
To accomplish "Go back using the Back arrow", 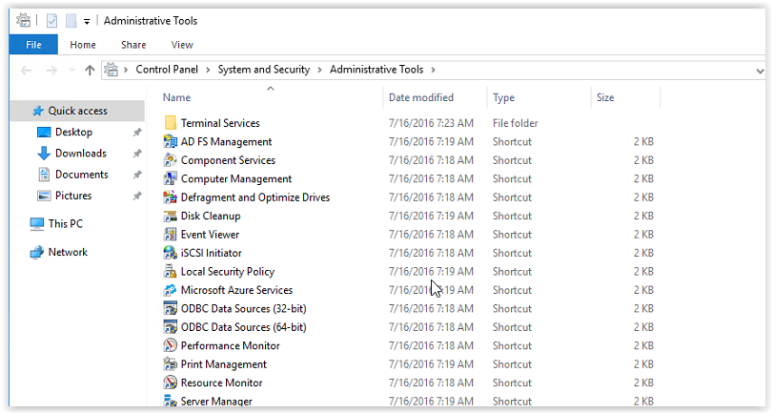I will point(26,71).
